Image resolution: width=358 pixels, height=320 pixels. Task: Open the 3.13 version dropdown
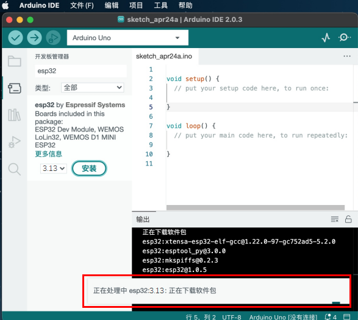[x=54, y=169]
